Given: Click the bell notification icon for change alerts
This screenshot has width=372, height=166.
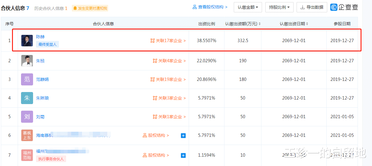Looking at the screenshot, I should tap(75, 8).
